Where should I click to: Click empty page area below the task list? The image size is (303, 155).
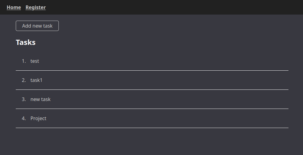tap(151, 143)
